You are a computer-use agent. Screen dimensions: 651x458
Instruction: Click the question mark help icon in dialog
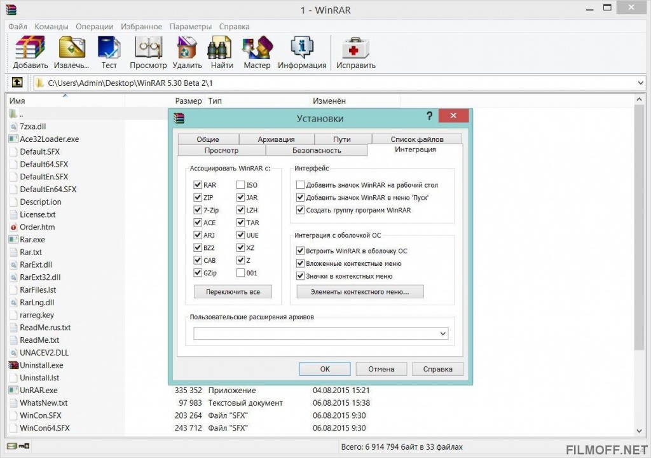[429, 116]
